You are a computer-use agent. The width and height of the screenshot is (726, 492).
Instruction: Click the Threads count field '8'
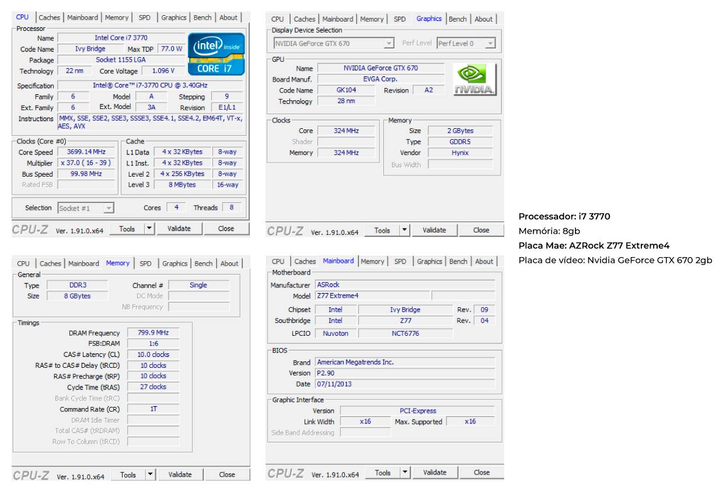click(232, 208)
